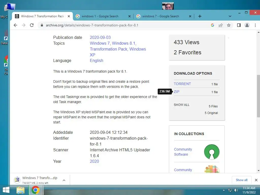Image resolution: width=260 pixels, height=195 pixels.
Task: Close the Windows 7 Transformation Pack tab
Action: (69, 16)
